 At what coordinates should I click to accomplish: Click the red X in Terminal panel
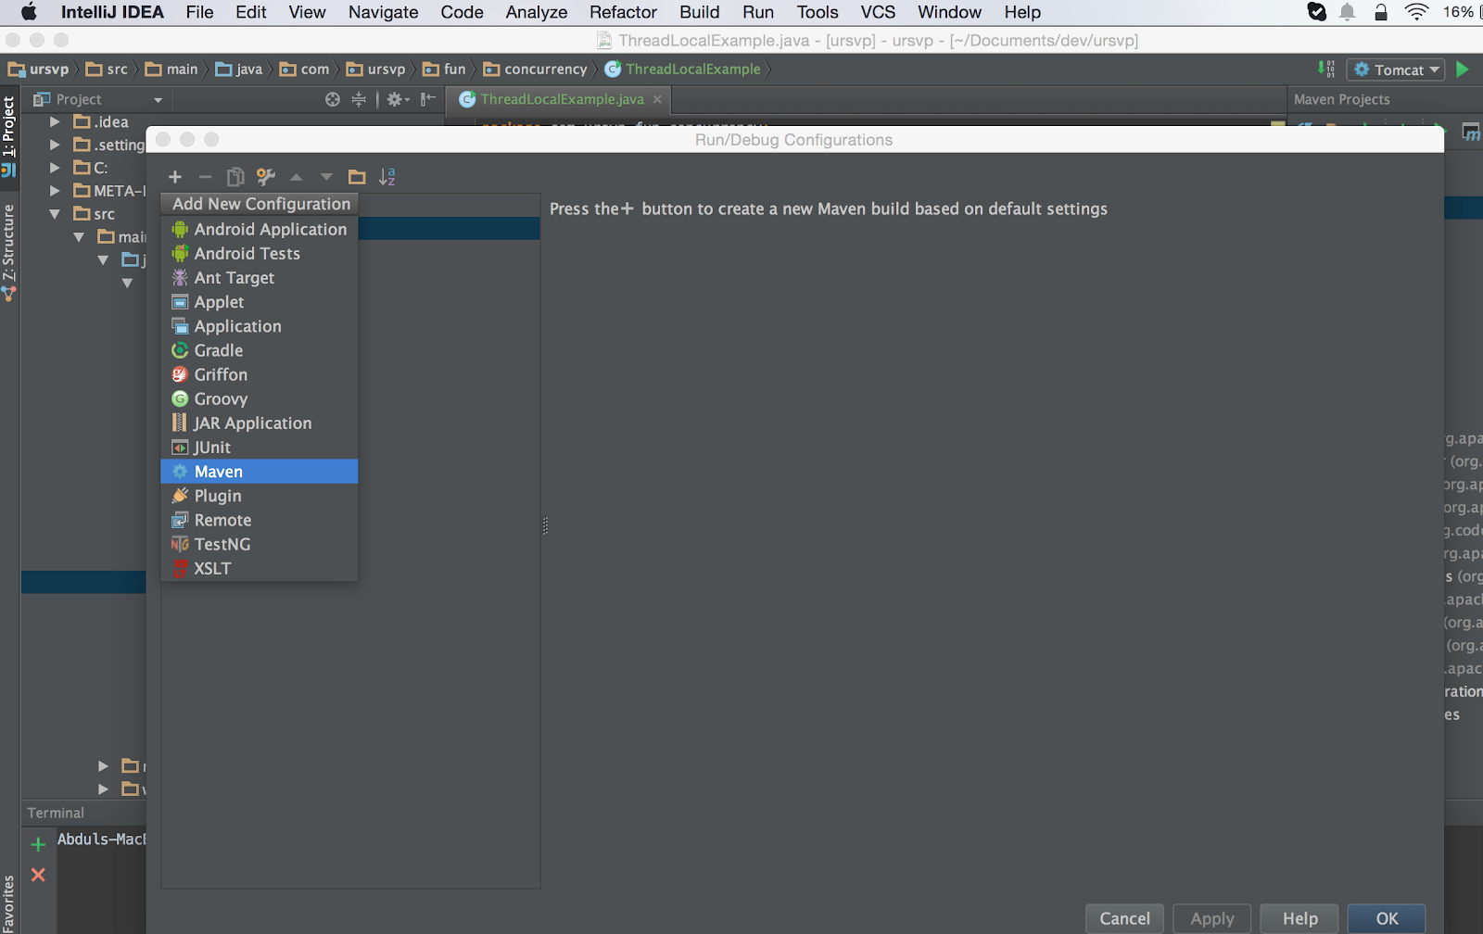coord(38,875)
